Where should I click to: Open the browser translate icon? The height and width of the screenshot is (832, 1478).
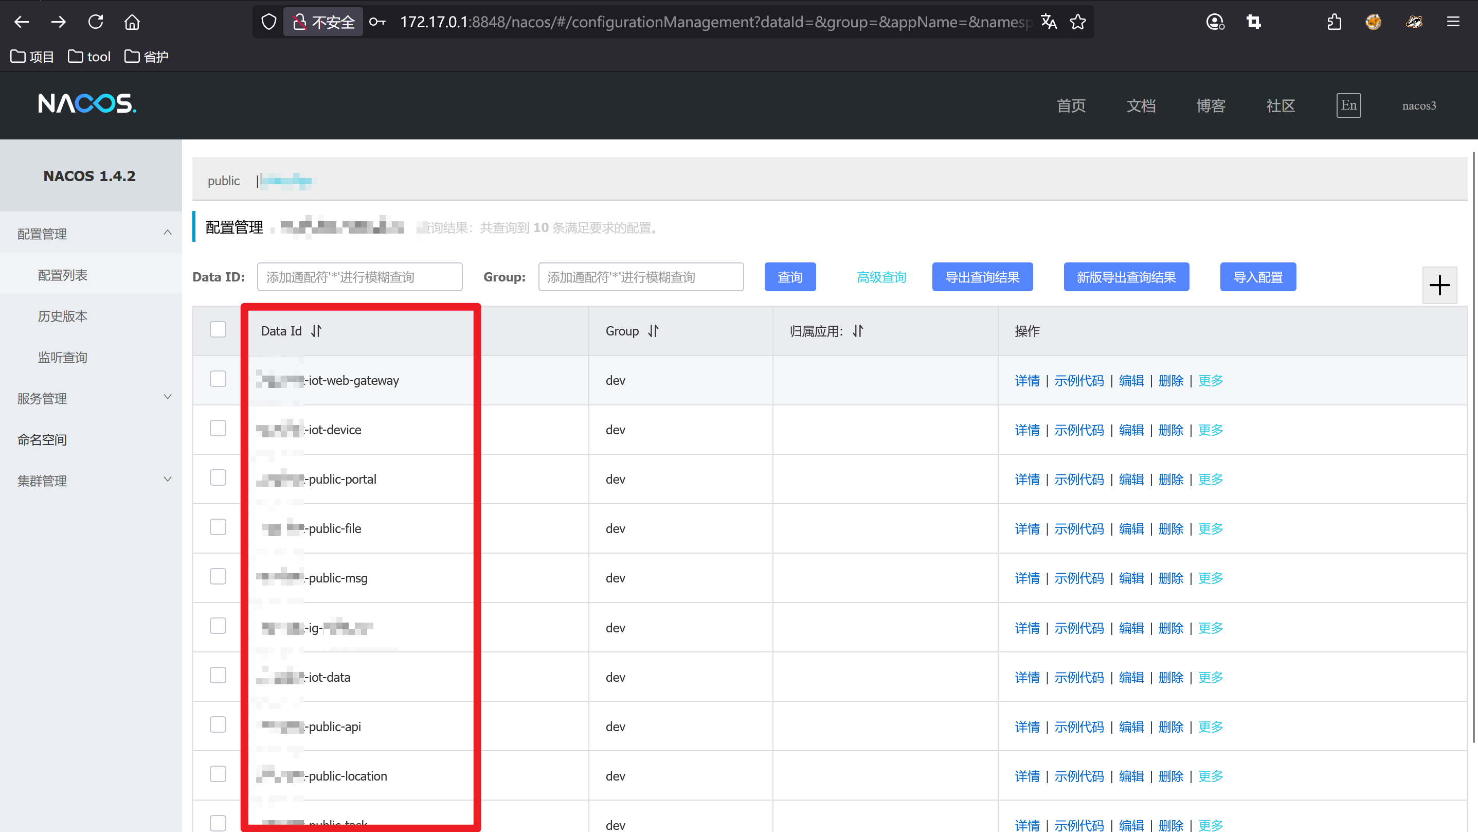(x=1049, y=22)
